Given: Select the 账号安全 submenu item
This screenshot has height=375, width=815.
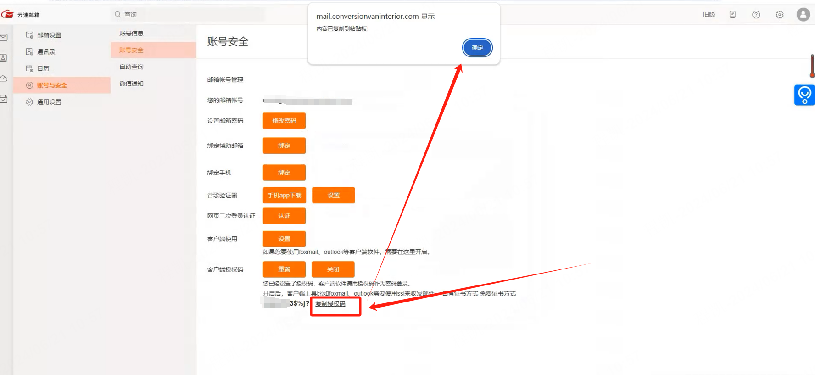Looking at the screenshot, I should pyautogui.click(x=153, y=50).
